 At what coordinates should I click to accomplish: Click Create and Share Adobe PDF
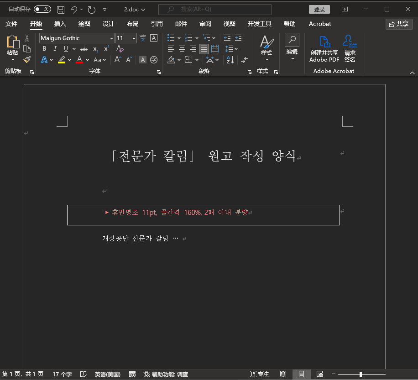324,49
